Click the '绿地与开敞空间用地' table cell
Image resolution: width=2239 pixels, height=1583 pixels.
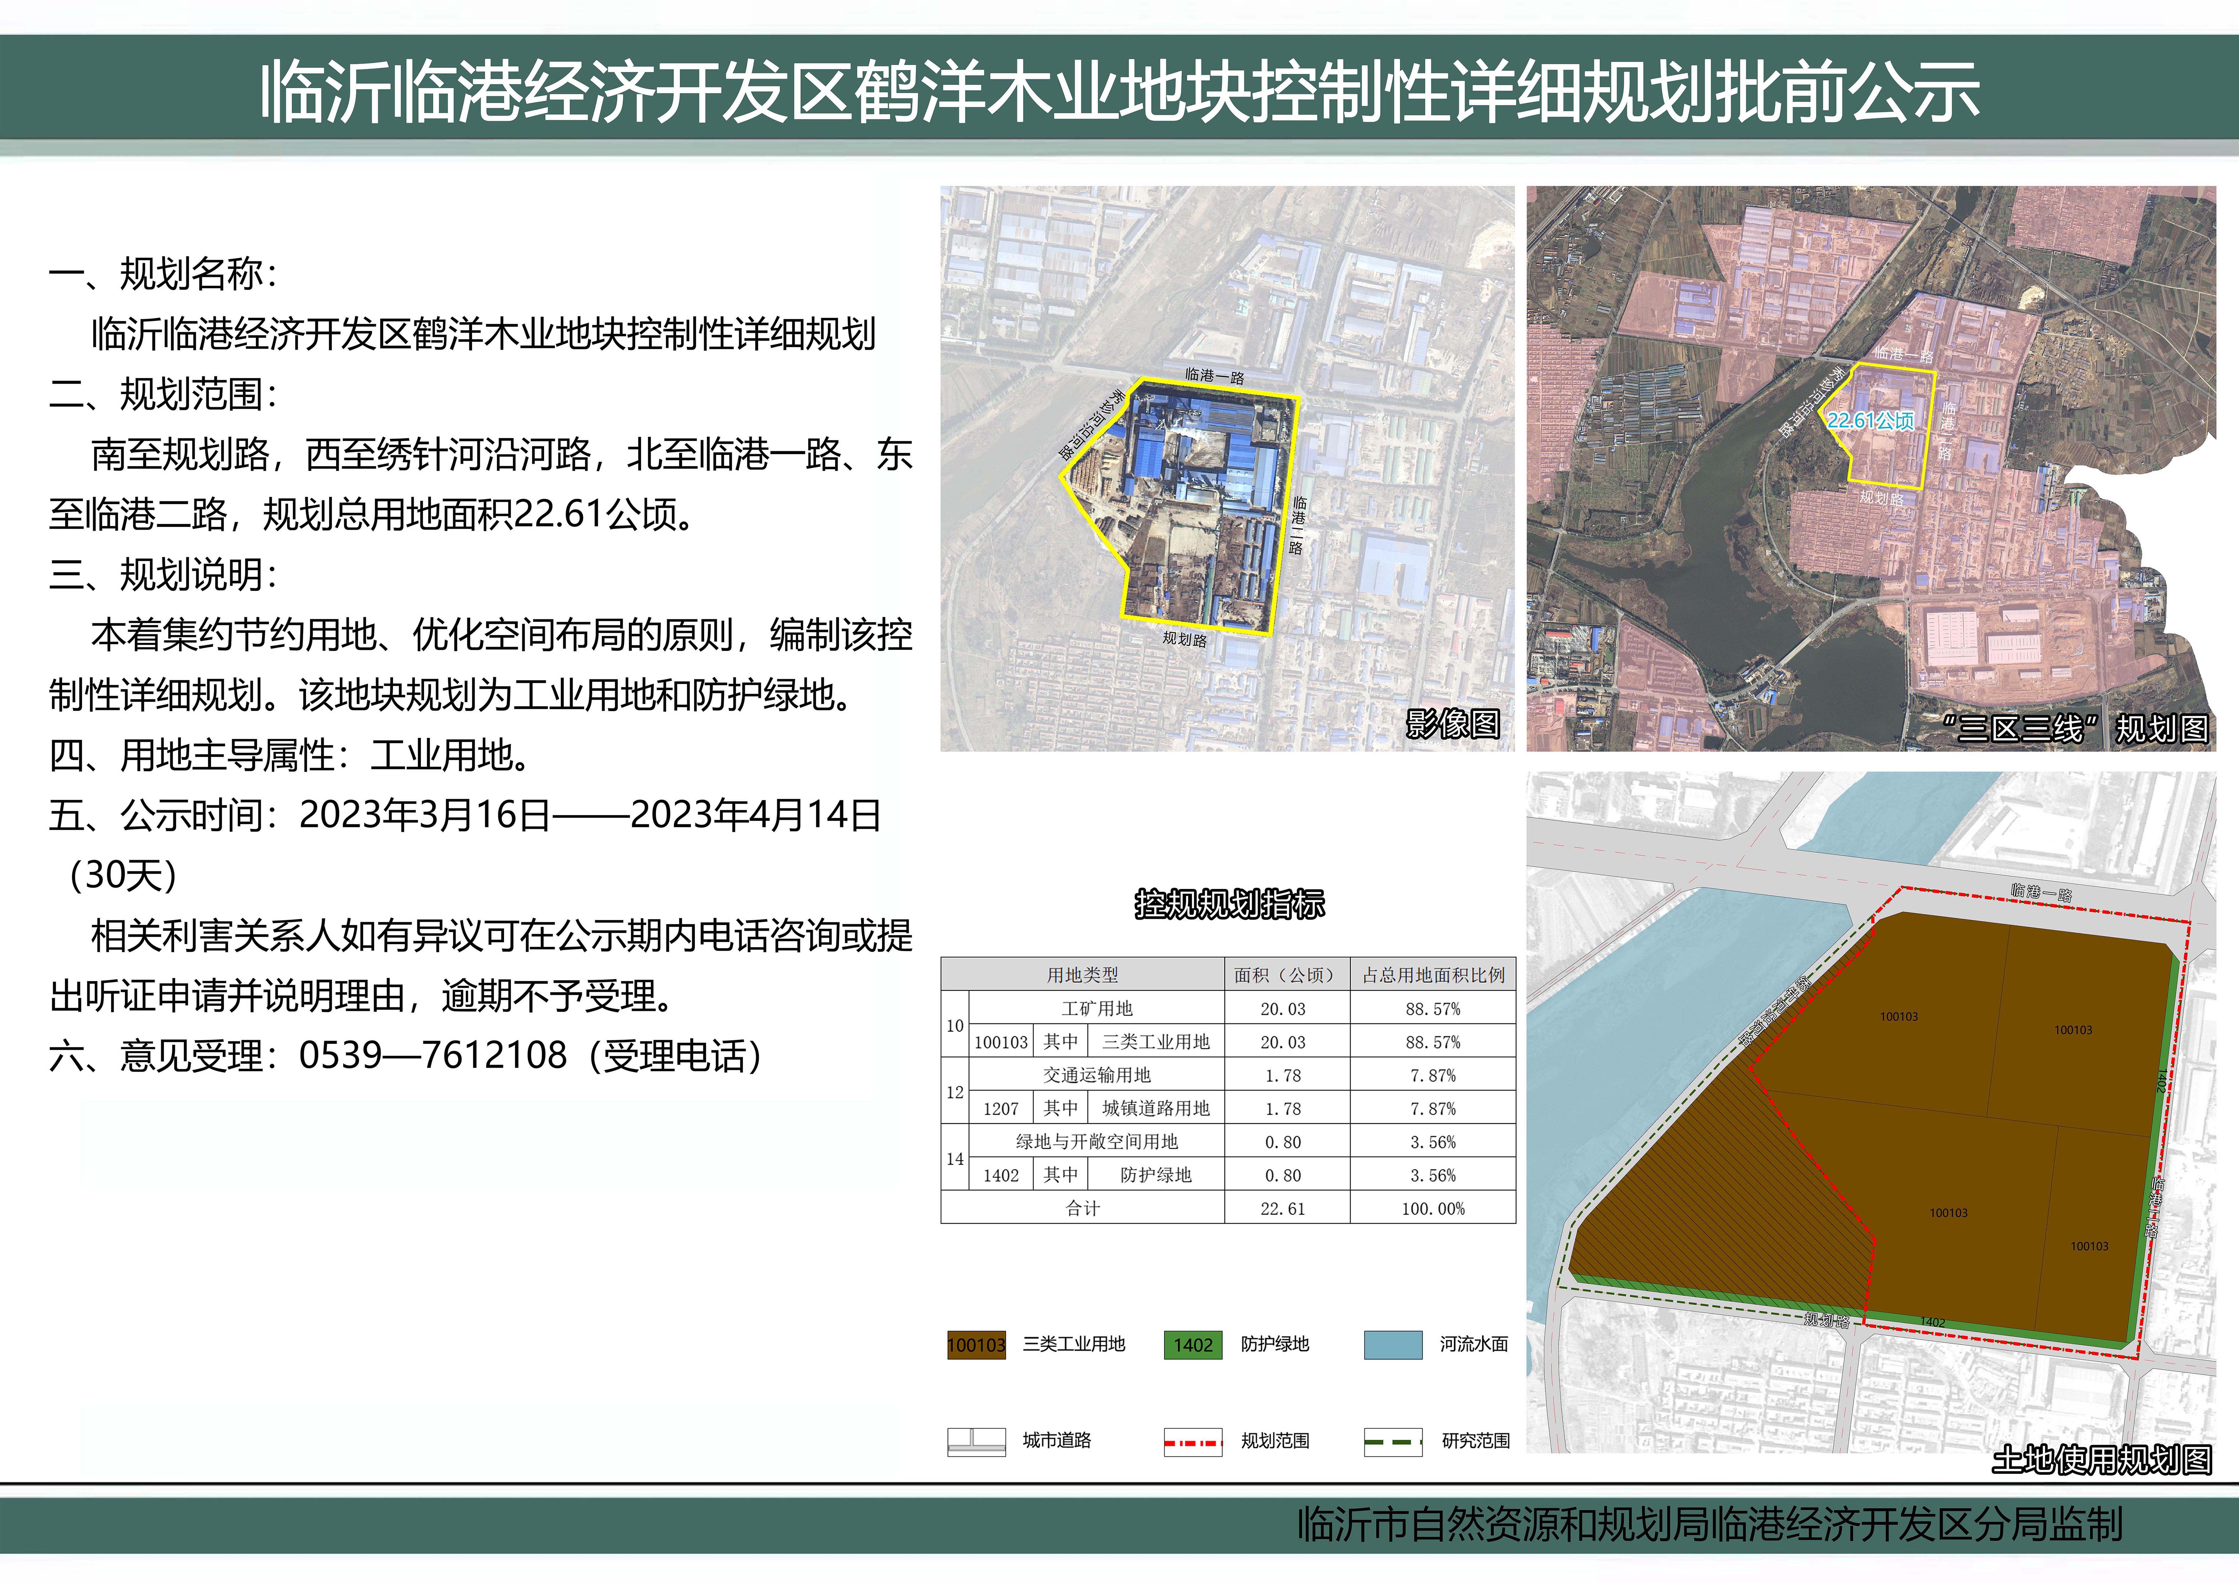[x=1097, y=1141]
